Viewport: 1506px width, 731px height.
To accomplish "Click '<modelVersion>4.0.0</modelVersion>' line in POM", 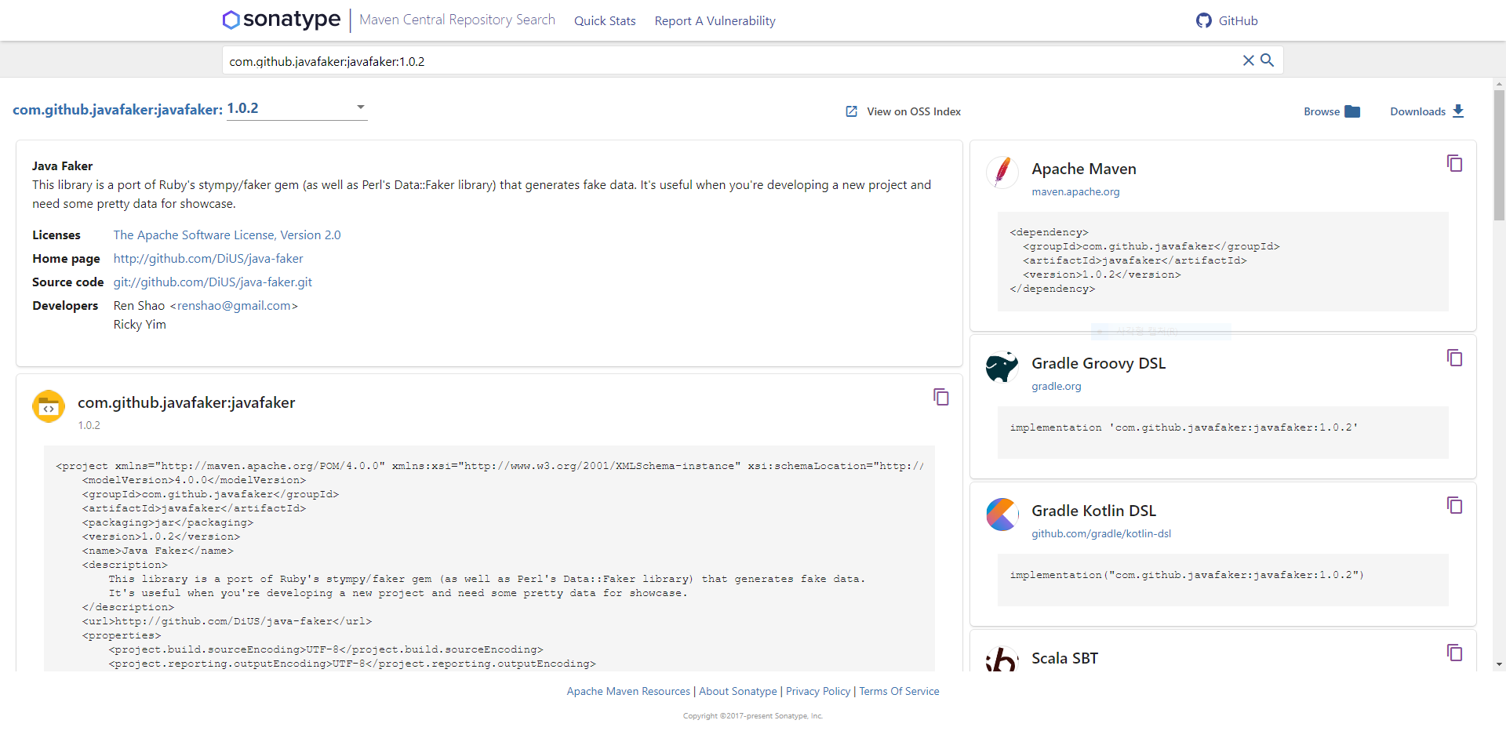I will click(x=194, y=480).
